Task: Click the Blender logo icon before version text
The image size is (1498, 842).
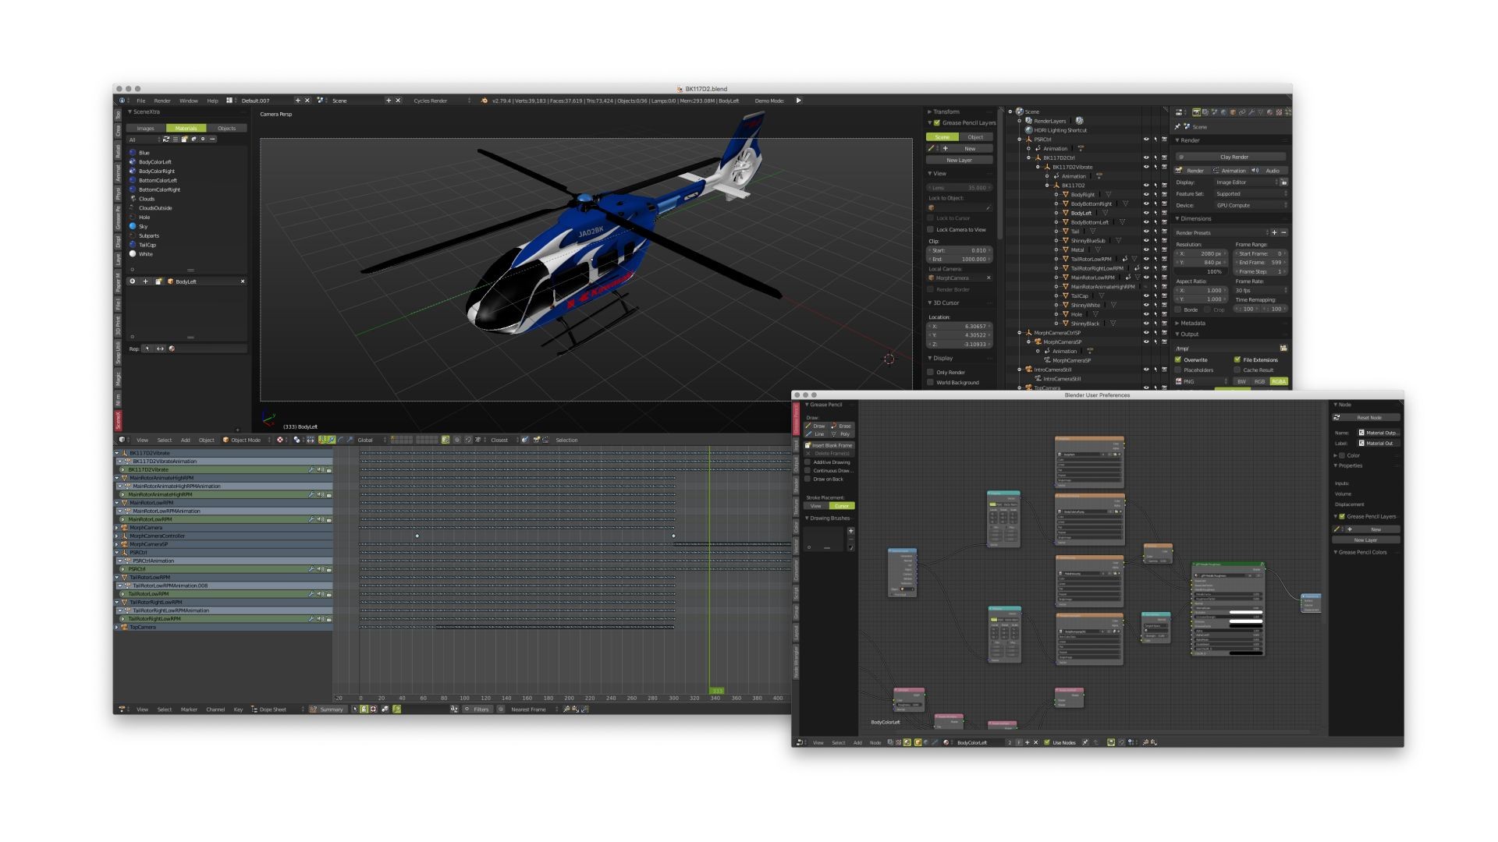Action: tap(485, 101)
